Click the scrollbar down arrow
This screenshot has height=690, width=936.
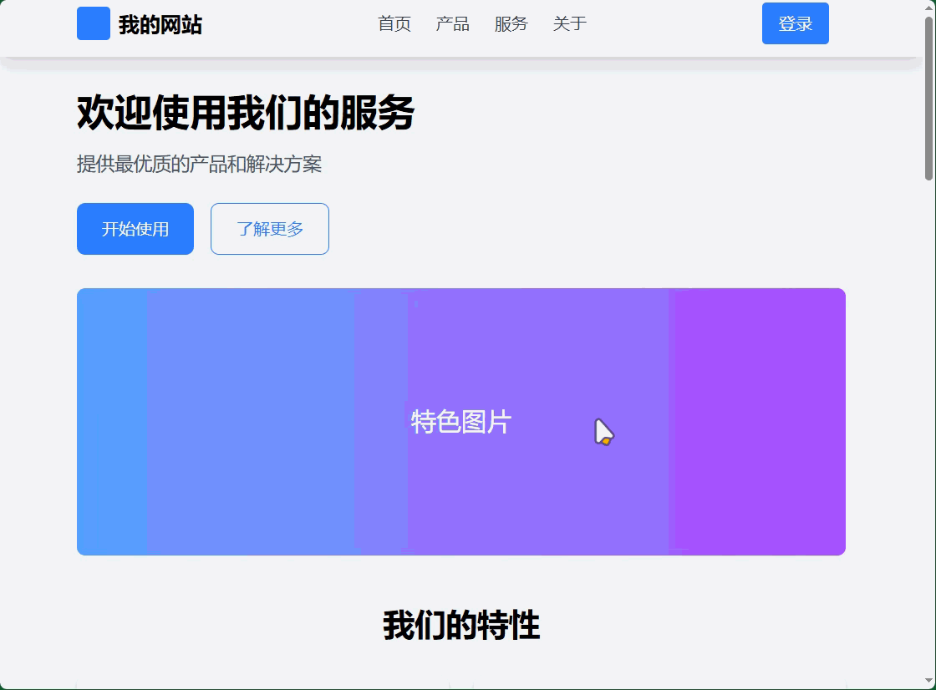coord(928,681)
